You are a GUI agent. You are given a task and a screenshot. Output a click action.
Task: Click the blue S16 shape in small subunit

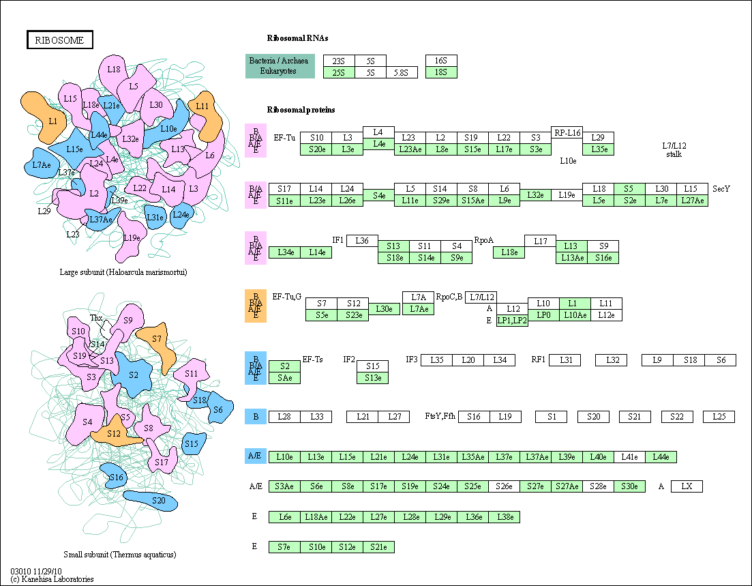click(x=116, y=476)
